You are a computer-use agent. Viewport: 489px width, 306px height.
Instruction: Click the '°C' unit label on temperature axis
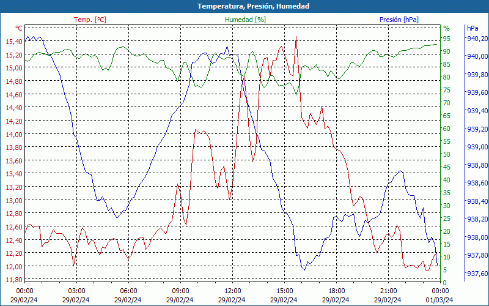tap(19, 28)
